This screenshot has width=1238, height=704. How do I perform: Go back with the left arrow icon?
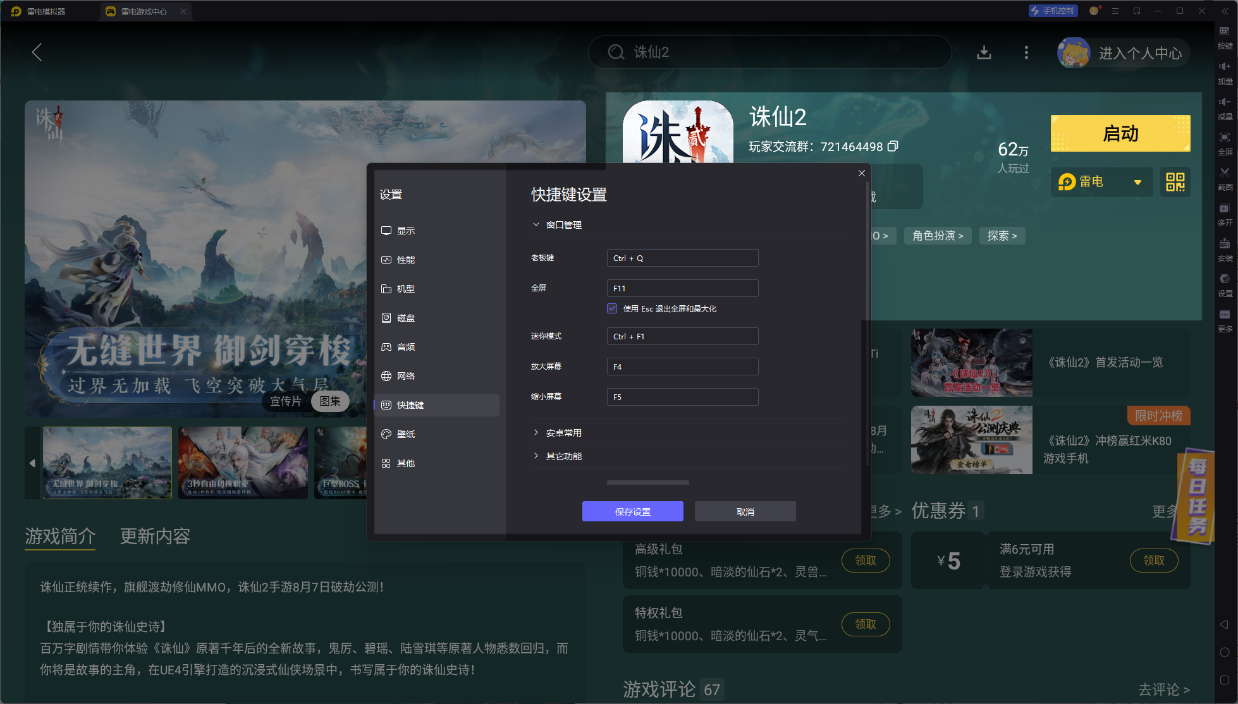click(37, 52)
